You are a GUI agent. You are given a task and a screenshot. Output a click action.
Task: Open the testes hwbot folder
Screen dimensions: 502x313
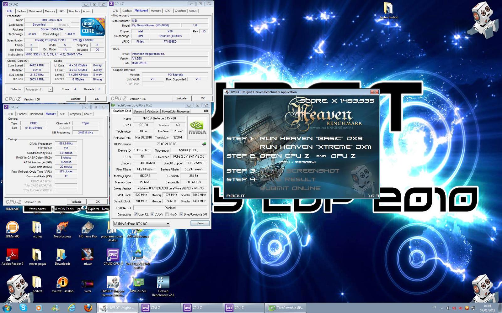(x=388, y=10)
